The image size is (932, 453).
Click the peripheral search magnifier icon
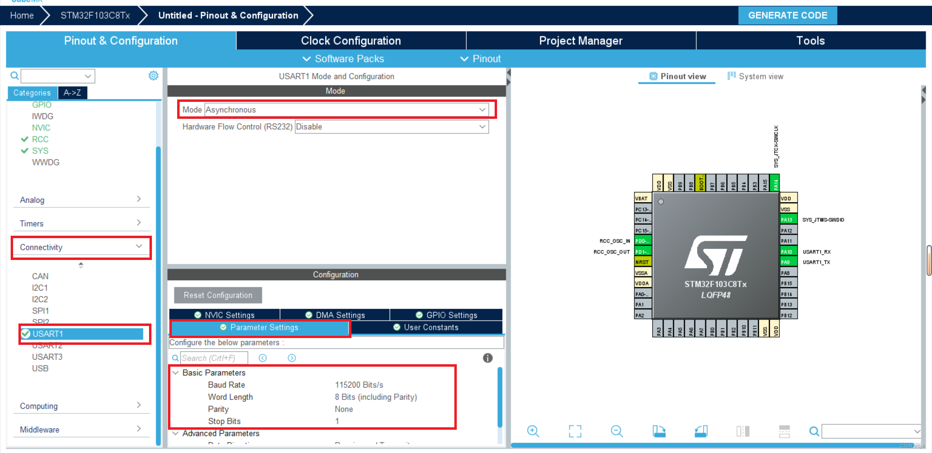click(15, 76)
